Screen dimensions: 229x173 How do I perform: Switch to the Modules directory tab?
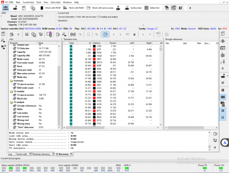pos(41,154)
